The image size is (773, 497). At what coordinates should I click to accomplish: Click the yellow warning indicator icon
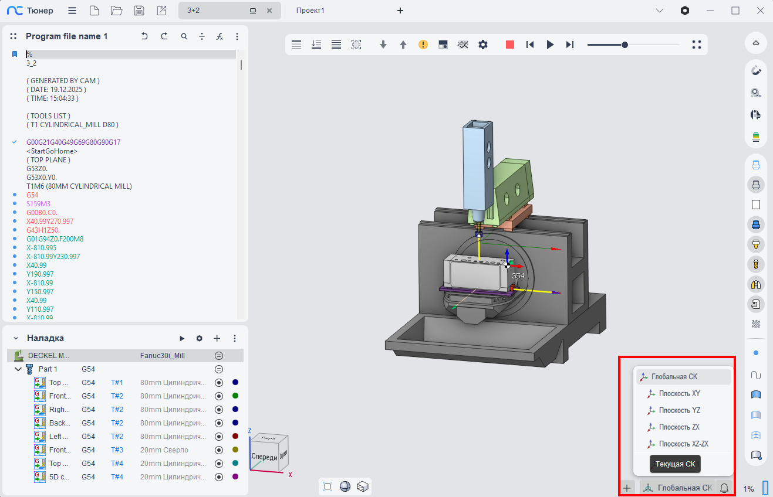423,45
